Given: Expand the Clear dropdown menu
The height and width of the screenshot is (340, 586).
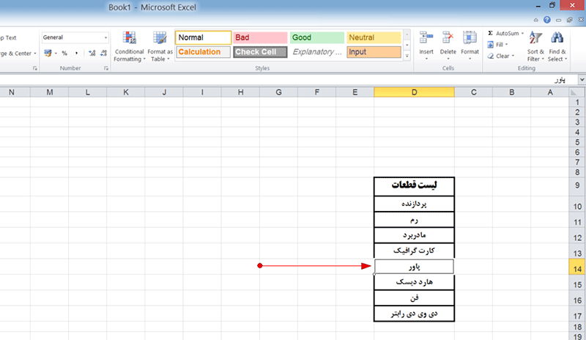Looking at the screenshot, I should pyautogui.click(x=504, y=56).
